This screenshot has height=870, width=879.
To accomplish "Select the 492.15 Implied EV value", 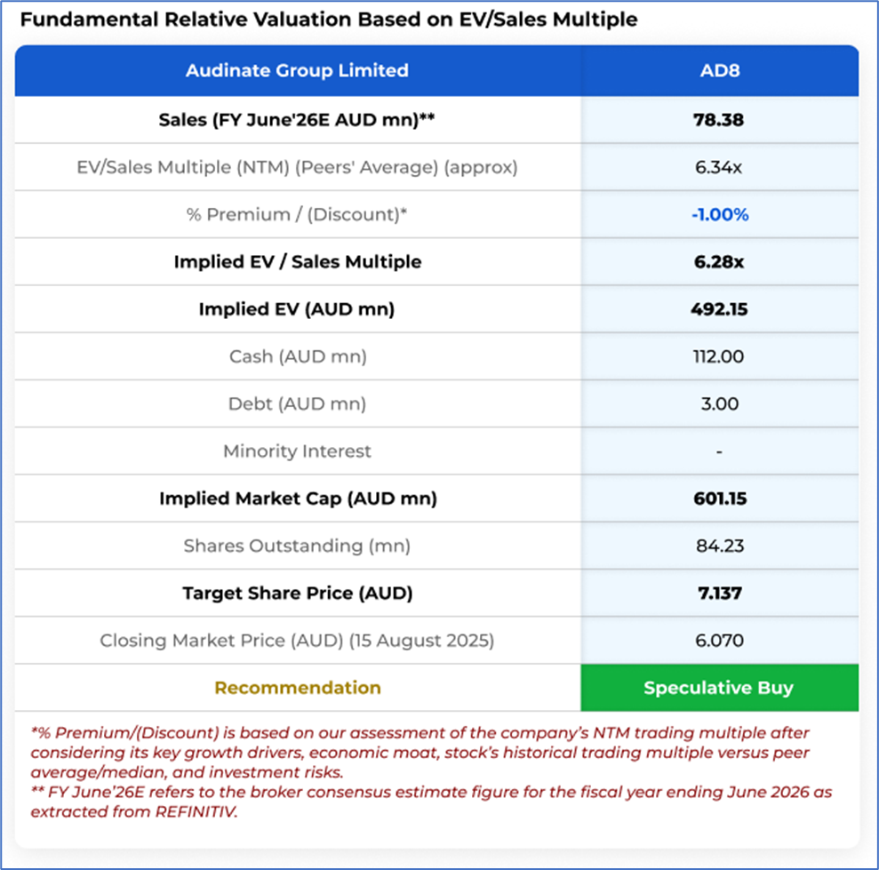I will pos(718,309).
